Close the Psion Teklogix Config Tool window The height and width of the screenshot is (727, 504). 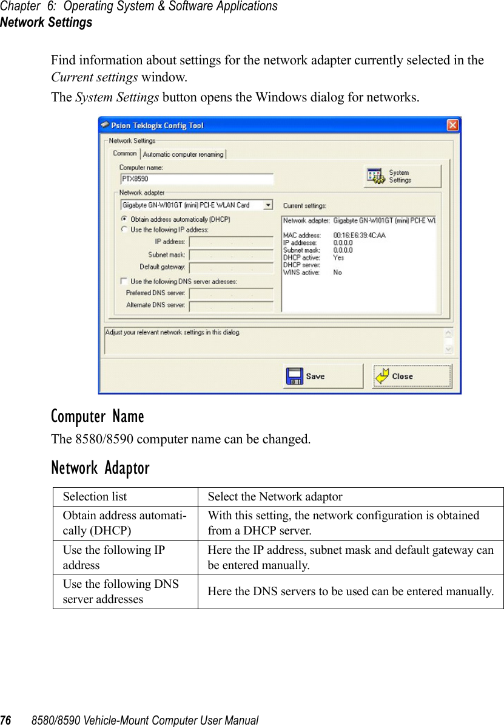tap(452, 125)
